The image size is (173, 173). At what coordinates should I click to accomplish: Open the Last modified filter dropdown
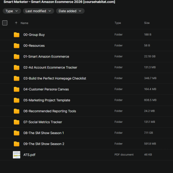click(x=38, y=11)
